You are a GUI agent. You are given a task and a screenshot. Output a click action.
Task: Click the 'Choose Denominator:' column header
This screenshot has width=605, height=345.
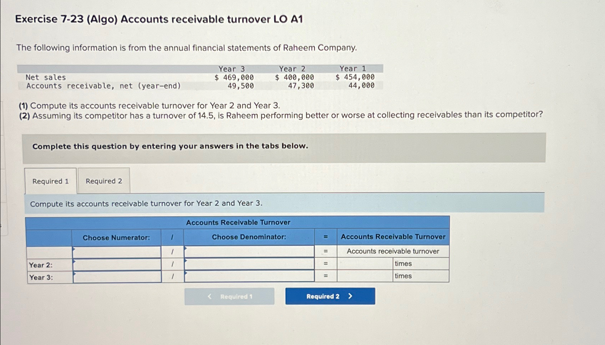pos(249,237)
